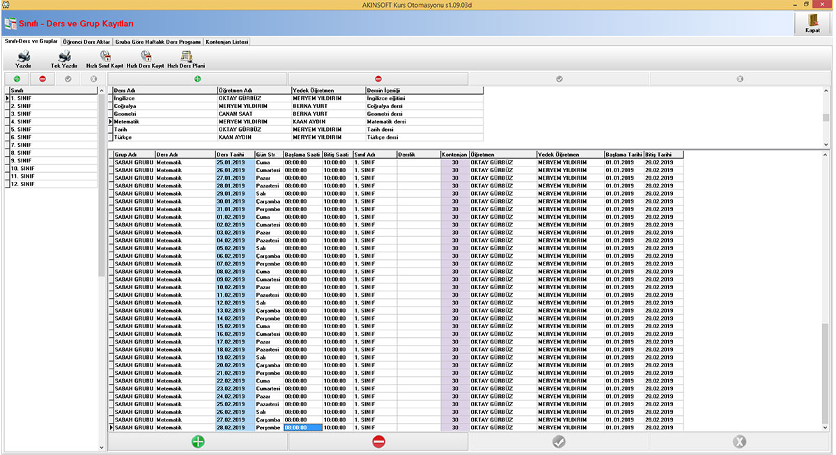Select the Geometri row in the lessons table

click(125, 114)
